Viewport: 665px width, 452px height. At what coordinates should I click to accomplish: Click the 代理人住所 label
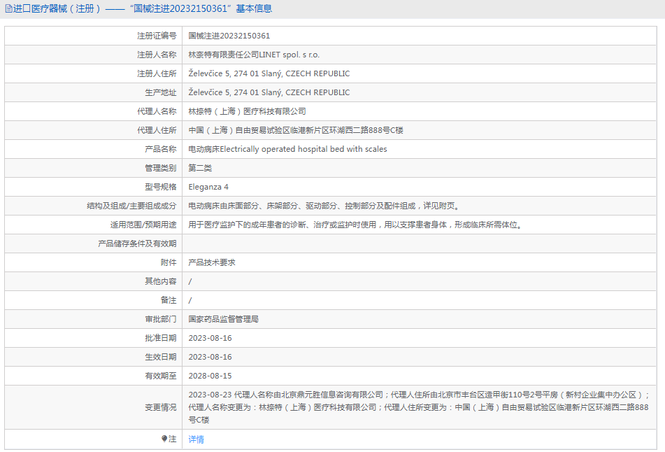tap(157, 130)
